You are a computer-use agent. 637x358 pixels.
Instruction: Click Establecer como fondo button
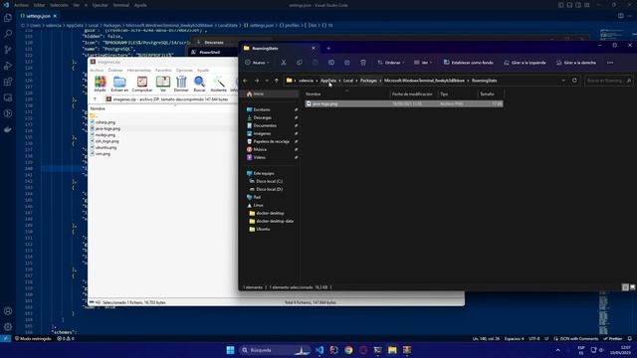(x=469, y=63)
